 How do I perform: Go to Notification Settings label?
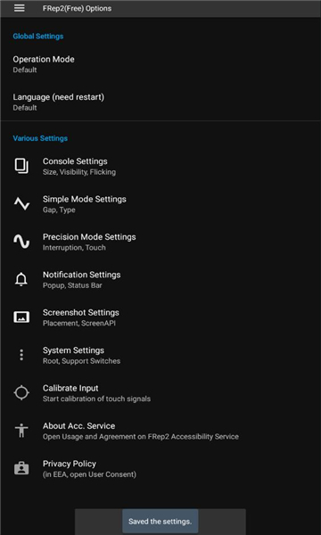81,275
